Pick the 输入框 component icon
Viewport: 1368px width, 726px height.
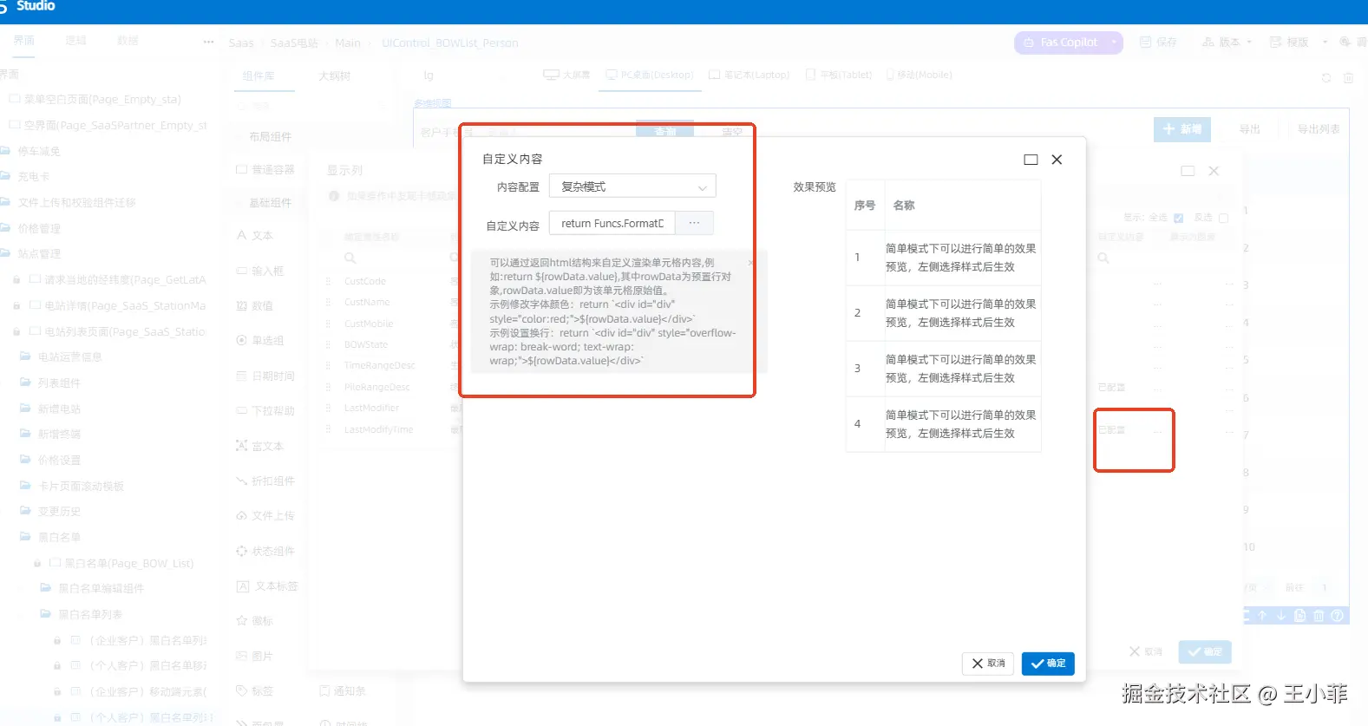(x=242, y=271)
